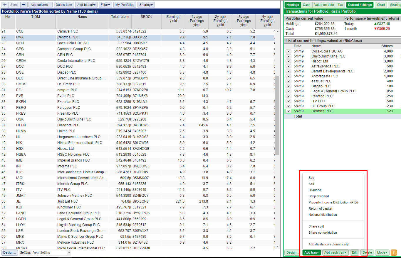Open the Chart tab
This screenshot has height=258, width=401.
coord(381,5)
